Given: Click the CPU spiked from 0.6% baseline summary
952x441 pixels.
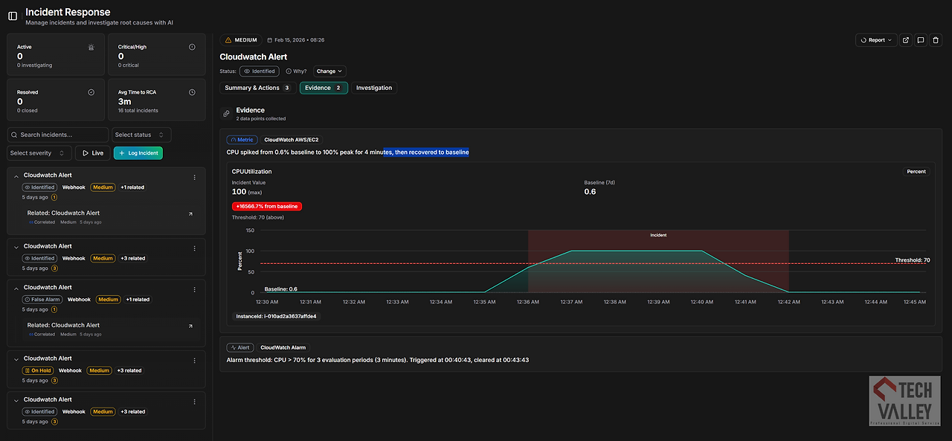Looking at the screenshot, I should click(347, 152).
